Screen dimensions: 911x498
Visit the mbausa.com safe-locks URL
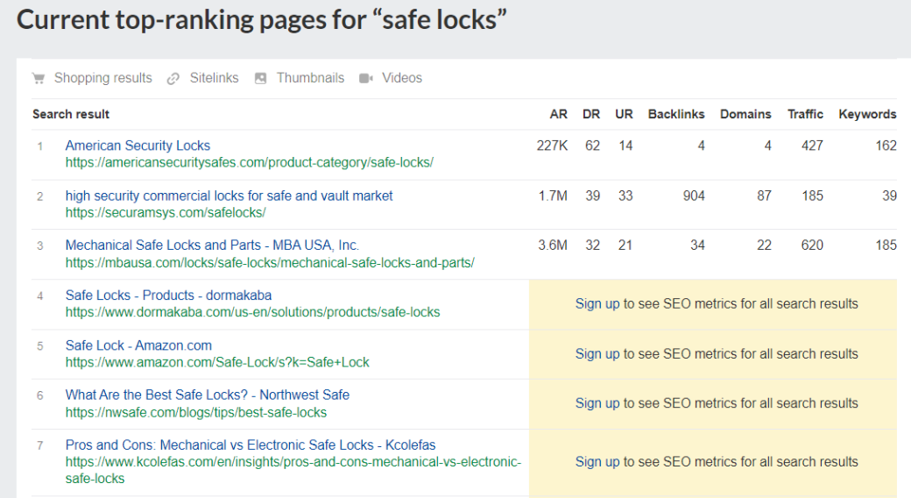click(269, 263)
